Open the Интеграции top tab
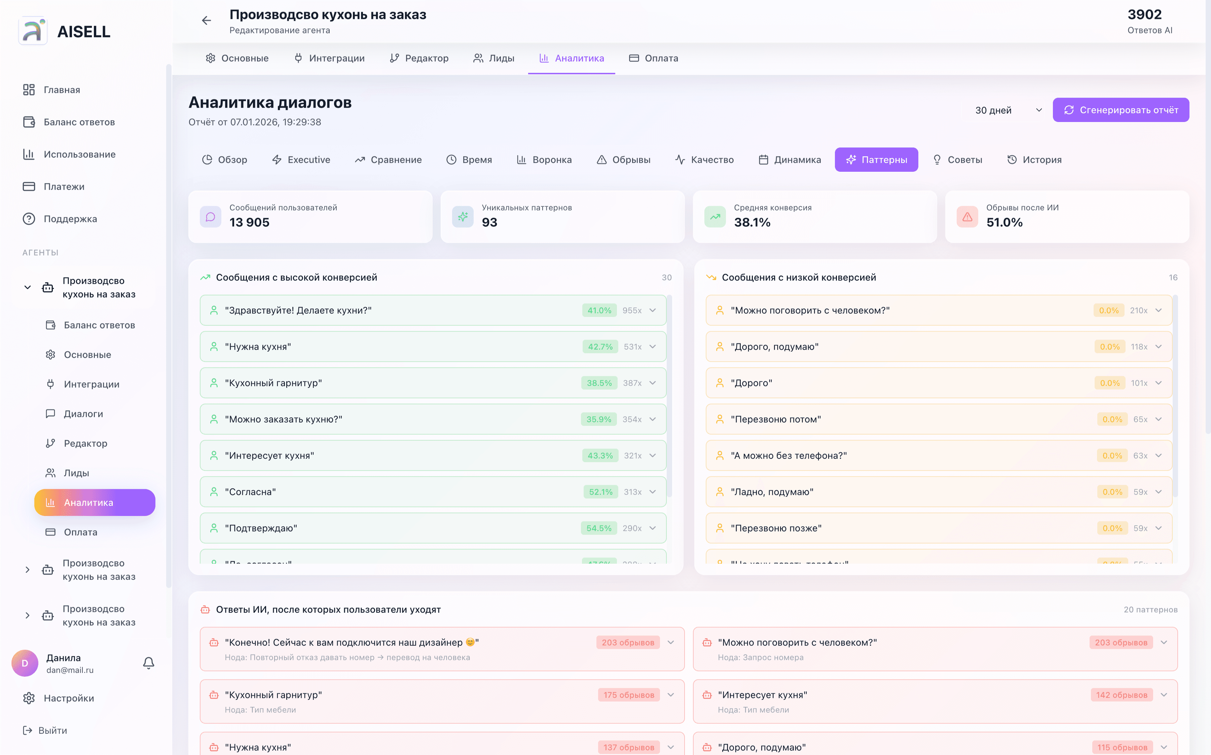Image resolution: width=1211 pixels, height=755 pixels. point(329,58)
